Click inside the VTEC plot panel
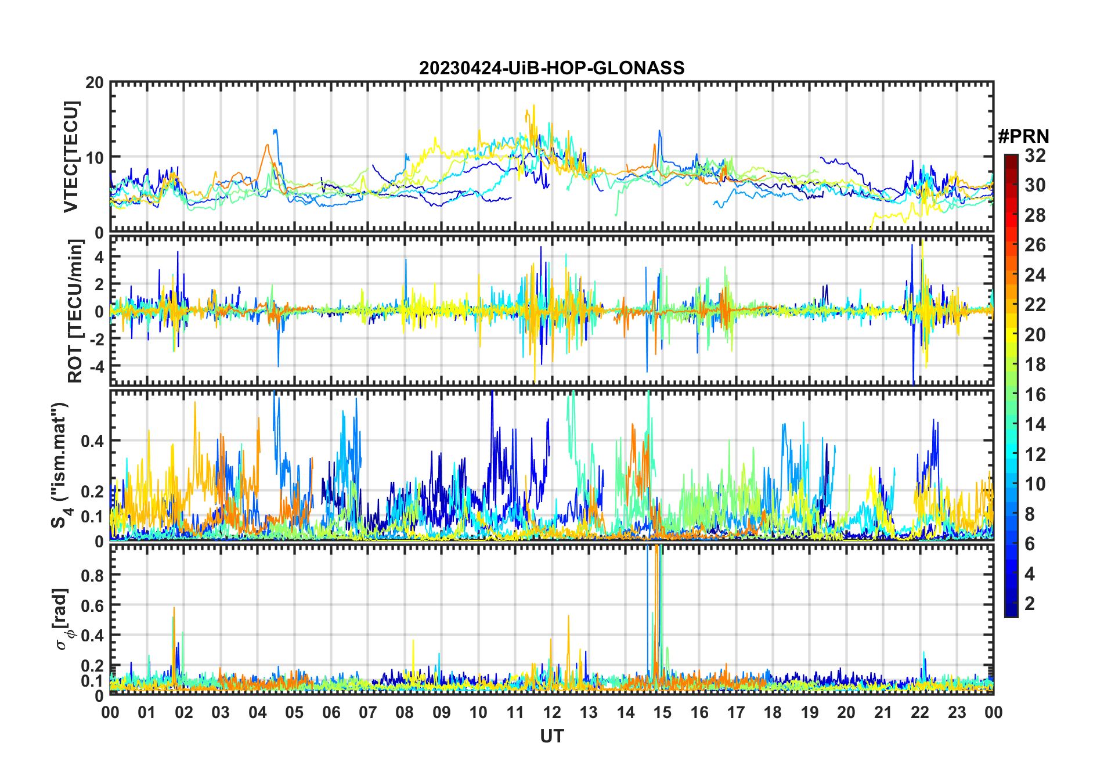Image resolution: width=1104 pixels, height=772 pixels. click(551, 157)
